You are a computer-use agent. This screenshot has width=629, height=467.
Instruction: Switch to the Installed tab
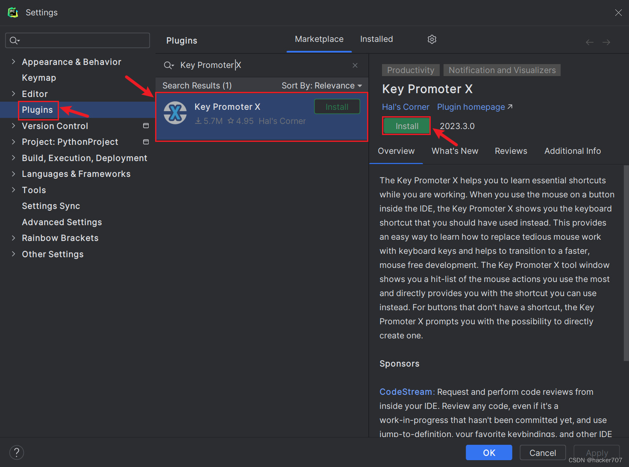pos(376,39)
